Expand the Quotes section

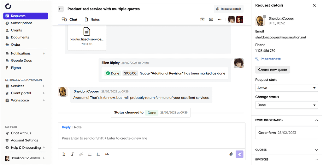[x=316, y=150]
